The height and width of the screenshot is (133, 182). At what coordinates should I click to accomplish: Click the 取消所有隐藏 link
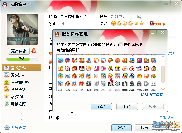pos(152,95)
